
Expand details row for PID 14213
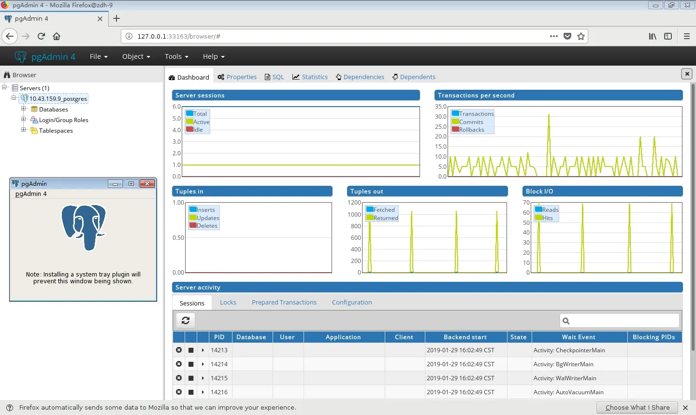[203, 350]
